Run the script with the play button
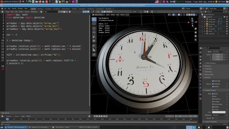The width and height of the screenshot is (229, 129). pyautogui.click(x=70, y=12)
